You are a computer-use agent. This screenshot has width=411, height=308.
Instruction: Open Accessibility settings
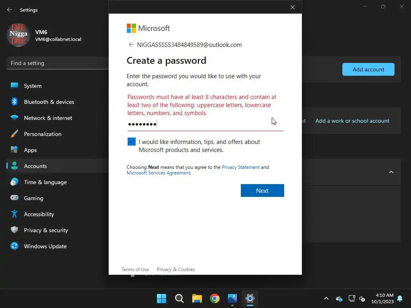click(x=58, y=214)
